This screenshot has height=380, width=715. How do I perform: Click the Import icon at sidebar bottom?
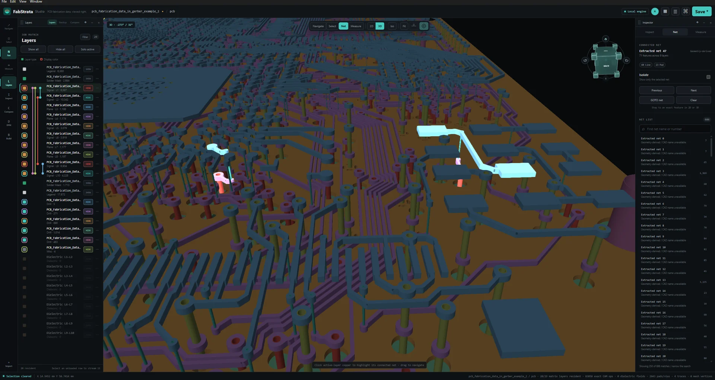pyautogui.click(x=9, y=364)
